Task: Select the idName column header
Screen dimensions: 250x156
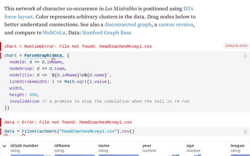Action: (x=62, y=146)
